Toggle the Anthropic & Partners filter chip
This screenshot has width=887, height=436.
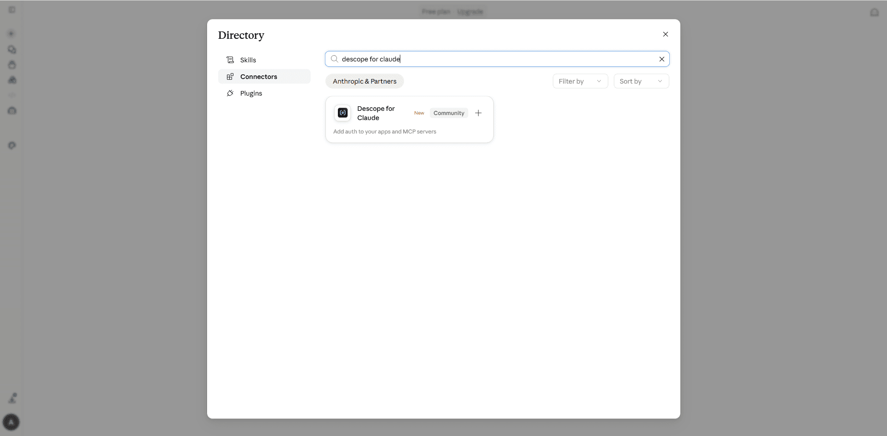coord(365,81)
